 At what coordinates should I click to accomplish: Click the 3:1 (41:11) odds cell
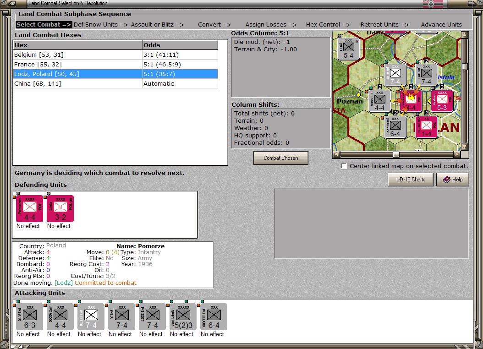(x=180, y=55)
